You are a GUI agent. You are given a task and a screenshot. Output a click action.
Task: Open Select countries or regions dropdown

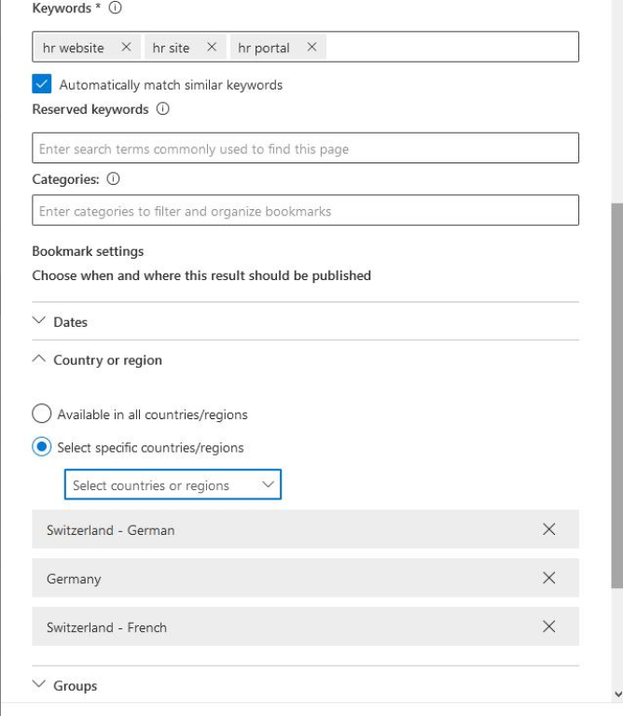click(173, 484)
